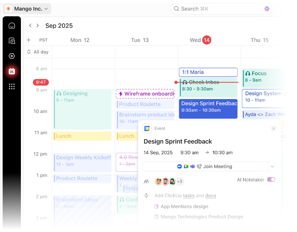Click the Join Meeting button

pyautogui.click(x=205, y=166)
